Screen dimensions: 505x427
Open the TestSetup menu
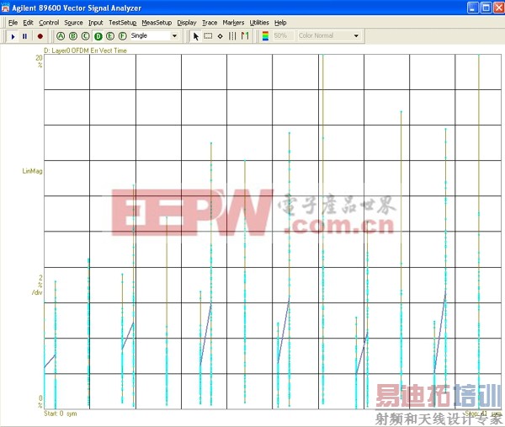(122, 23)
